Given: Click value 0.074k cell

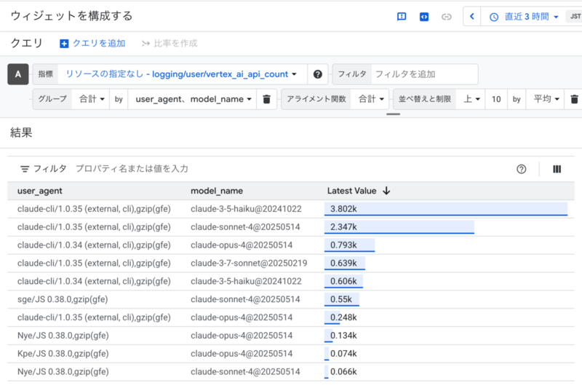Looking at the screenshot, I should [343, 354].
